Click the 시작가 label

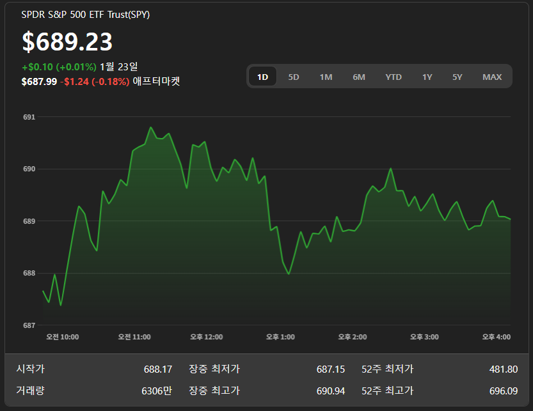click(30, 369)
